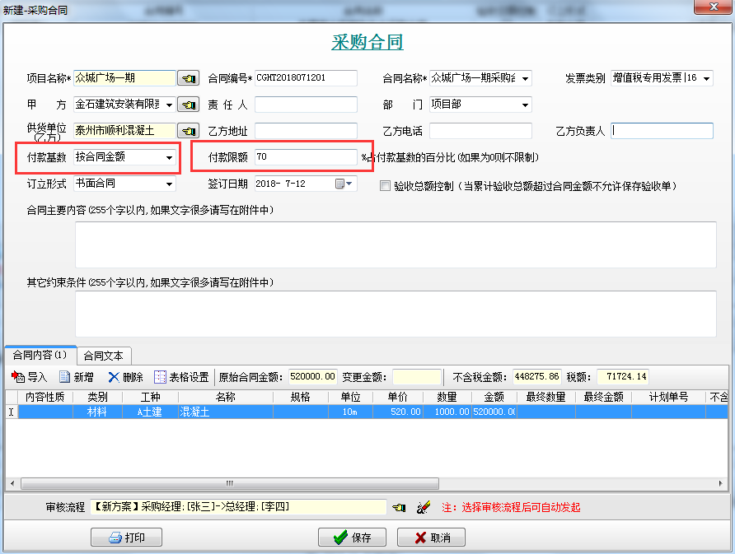Viewport: 735px width, 554px height.
Task: Expand the 订立形式 dropdown
Action: 169,184
